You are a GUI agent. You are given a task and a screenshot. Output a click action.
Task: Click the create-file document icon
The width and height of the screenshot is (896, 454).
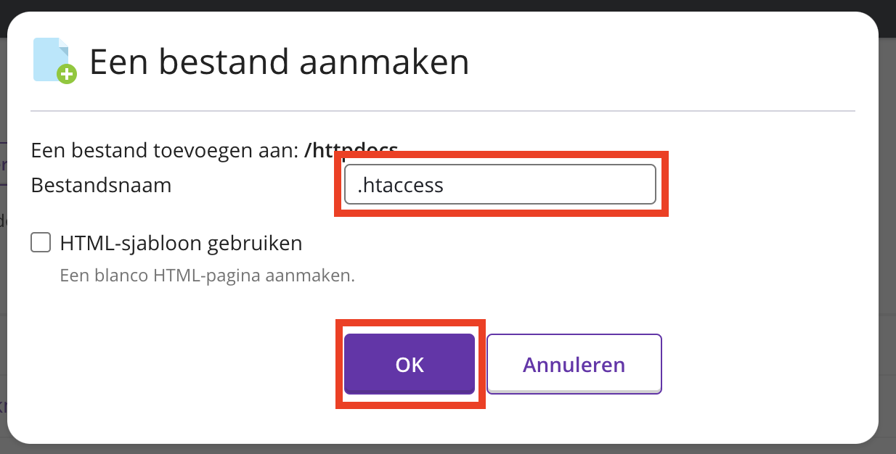pos(52,59)
